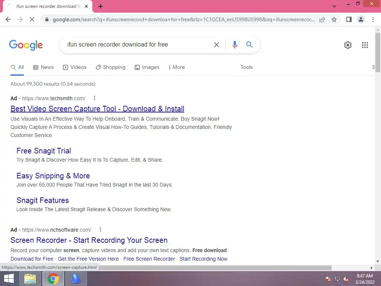The height and width of the screenshot is (286, 381).
Task: Open the Google apps grid
Action: click(x=365, y=45)
